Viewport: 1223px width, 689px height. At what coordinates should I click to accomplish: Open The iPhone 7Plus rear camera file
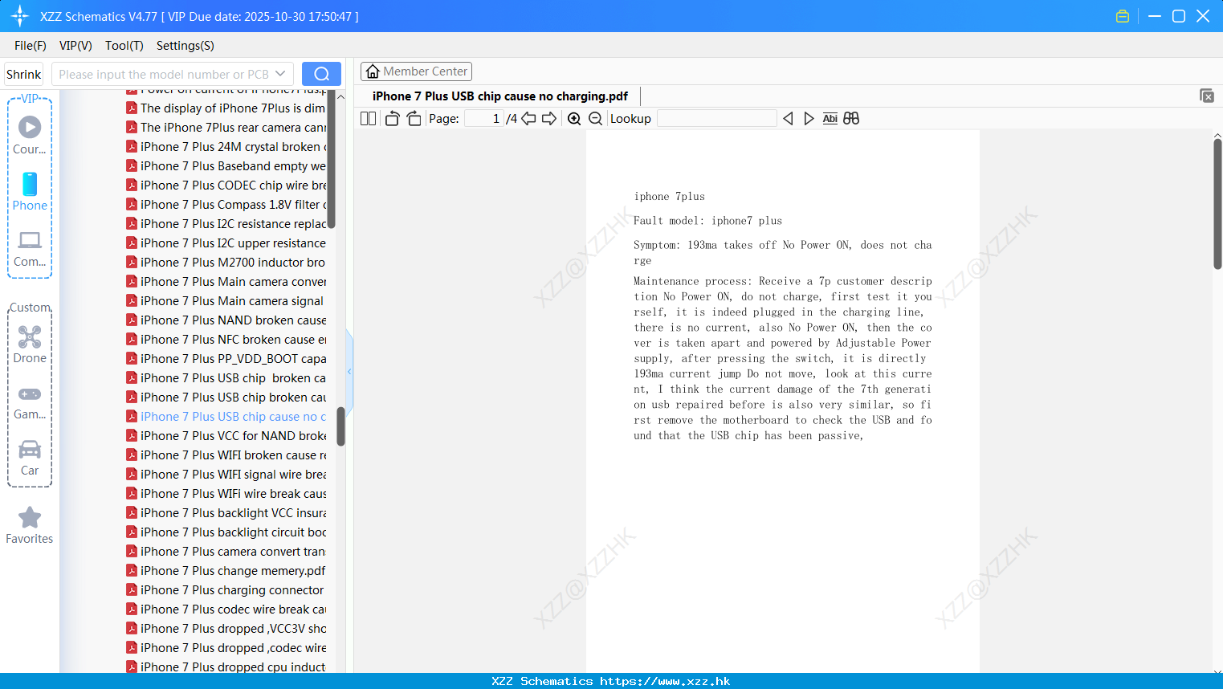(x=226, y=128)
